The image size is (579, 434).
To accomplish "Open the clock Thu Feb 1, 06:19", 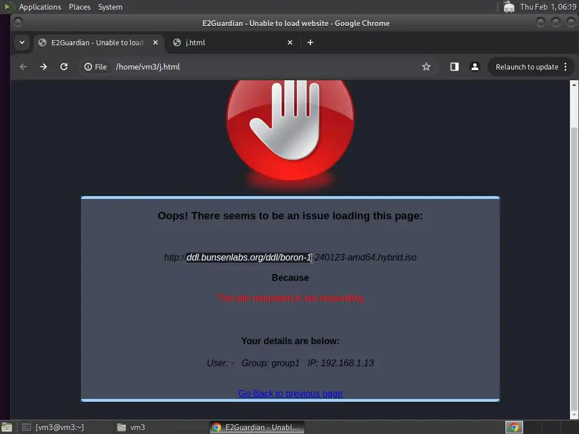I will (x=548, y=7).
